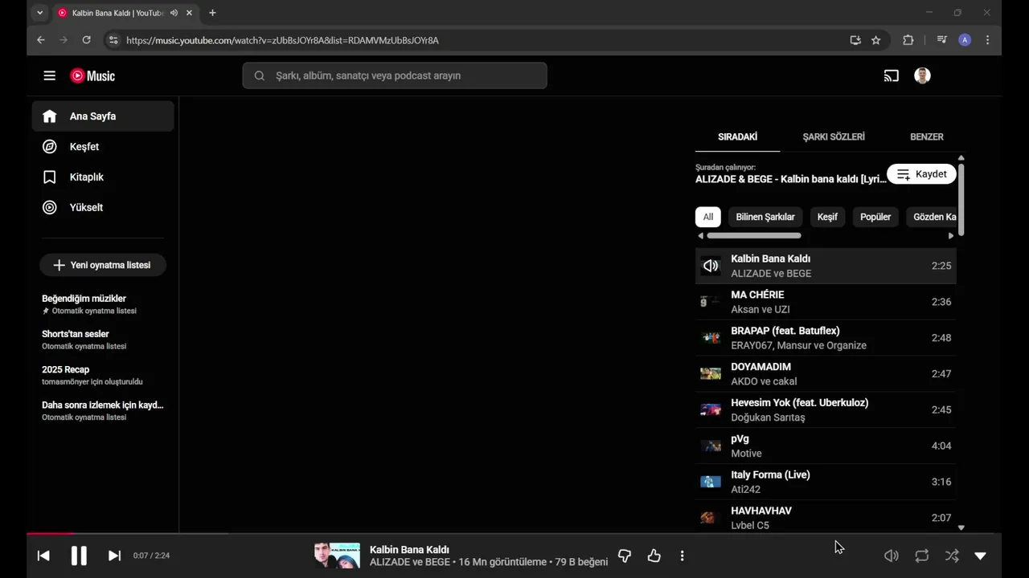Open Daha sonra izlemek için kaydedilenler playlist
Image resolution: width=1029 pixels, height=578 pixels.
tap(103, 411)
